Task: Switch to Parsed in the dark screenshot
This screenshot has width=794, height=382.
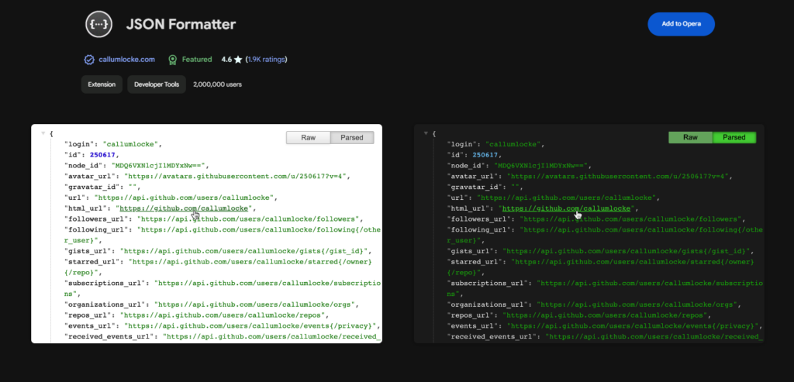Action: [x=734, y=138]
